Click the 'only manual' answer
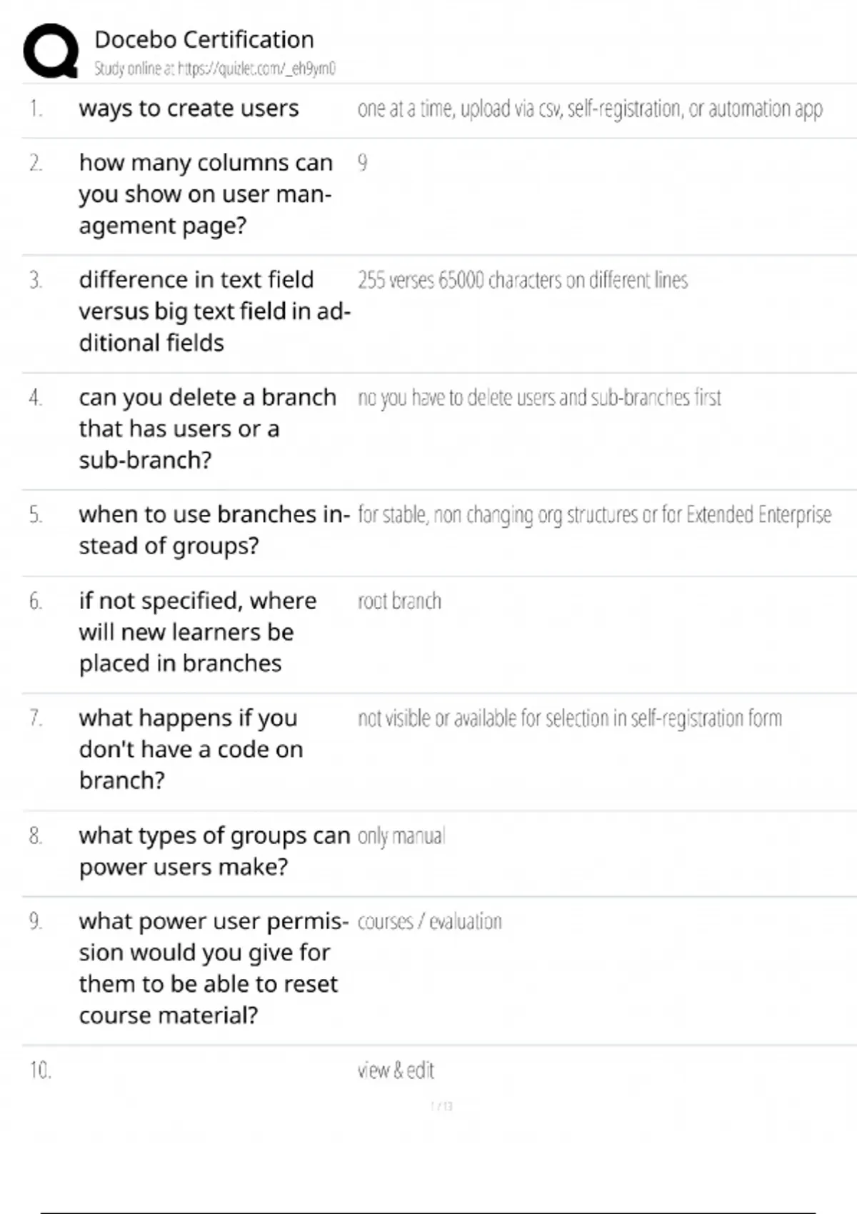The image size is (857, 1214). 401,836
